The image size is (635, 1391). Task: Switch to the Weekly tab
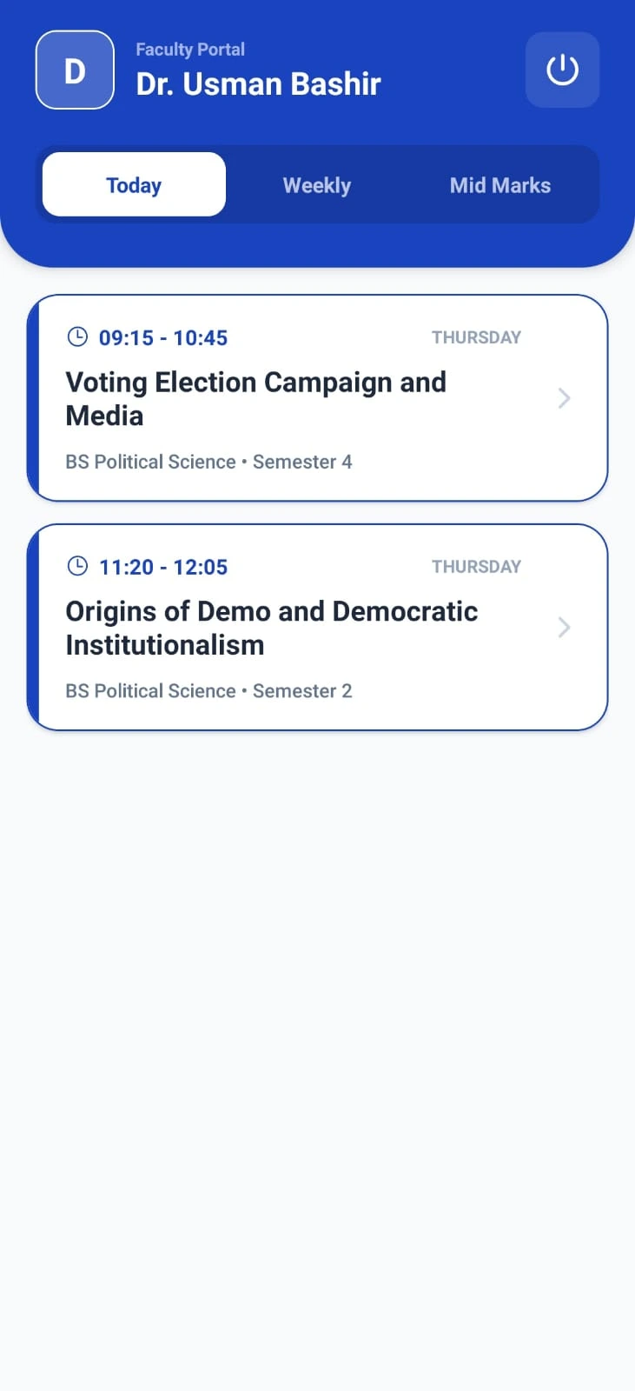point(317,185)
